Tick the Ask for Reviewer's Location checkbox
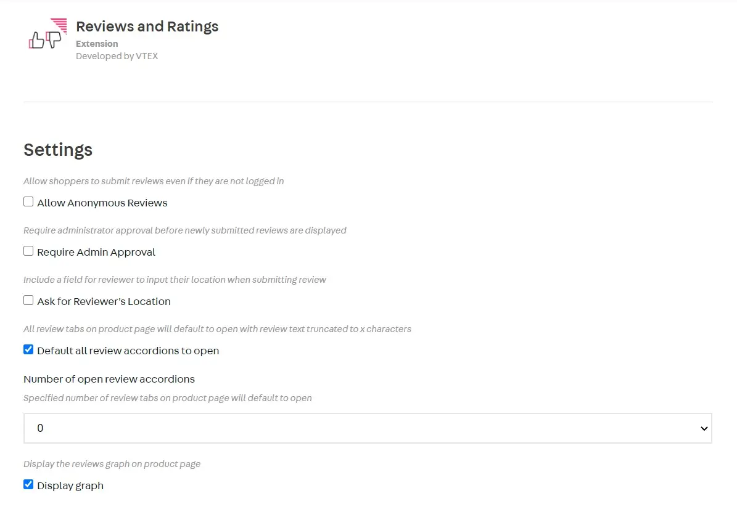737x512 pixels. 28,301
